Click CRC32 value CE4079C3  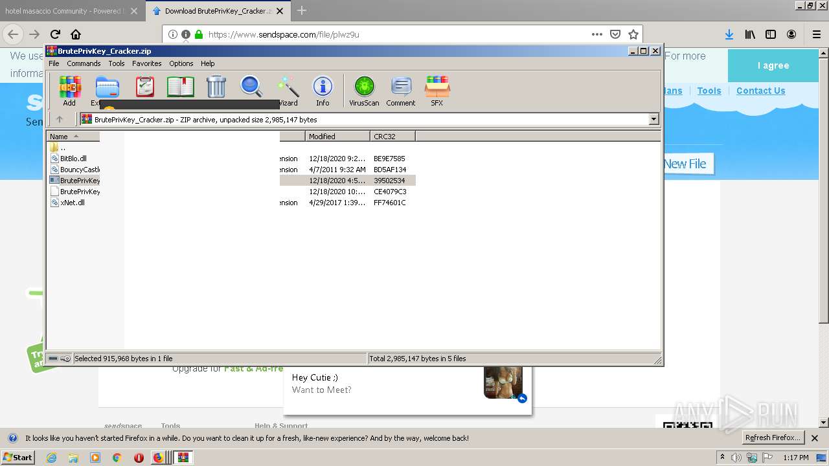pos(390,192)
